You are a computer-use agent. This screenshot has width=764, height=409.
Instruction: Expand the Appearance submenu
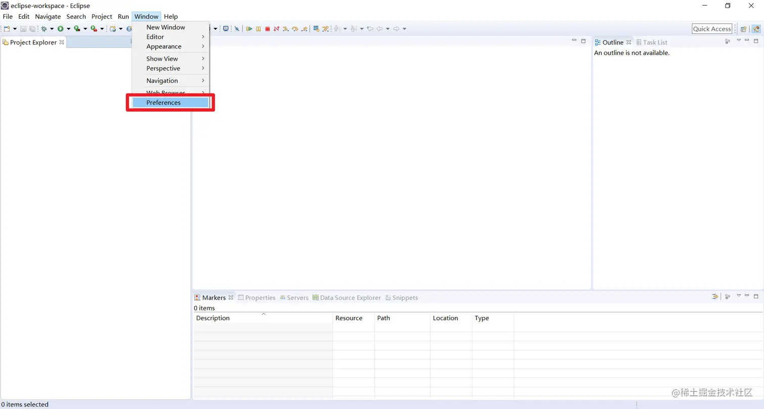(170, 47)
